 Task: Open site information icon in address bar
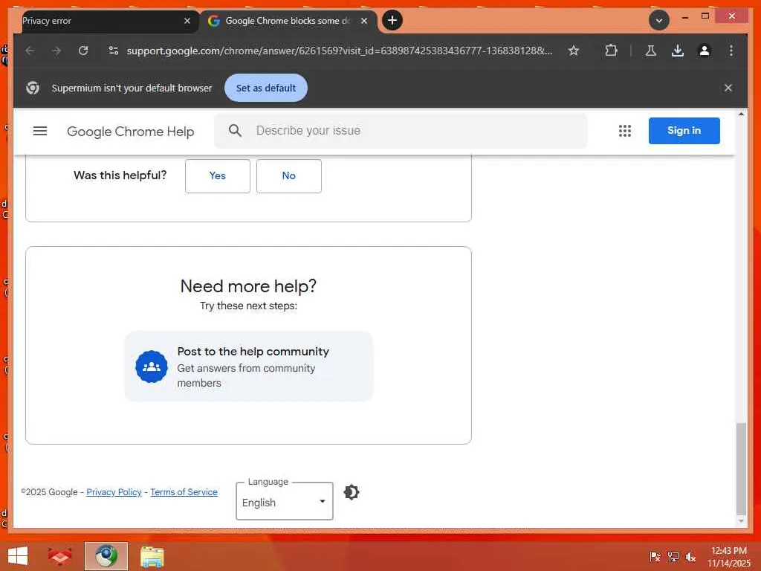click(x=114, y=51)
